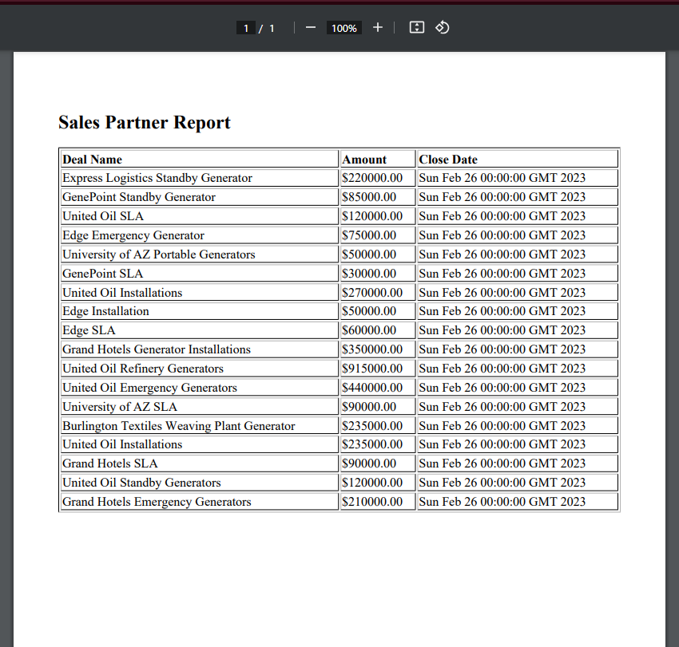The width and height of the screenshot is (679, 647).
Task: Select Express Logistics Standby Generator cell
Action: (x=200, y=178)
